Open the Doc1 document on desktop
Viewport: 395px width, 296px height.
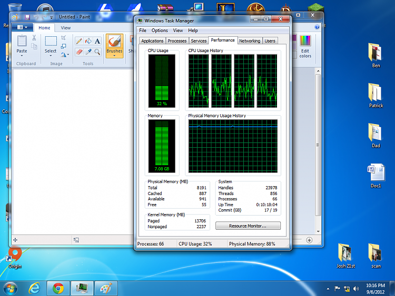point(376,176)
